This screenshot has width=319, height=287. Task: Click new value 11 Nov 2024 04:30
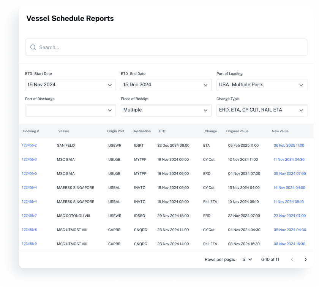point(289,160)
